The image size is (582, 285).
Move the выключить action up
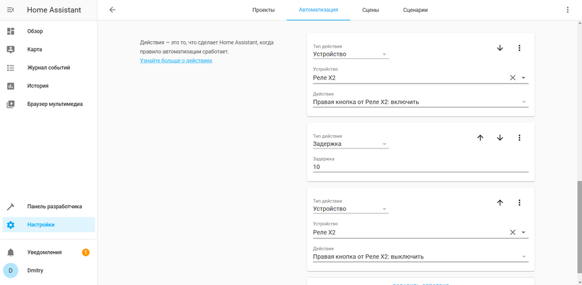tap(500, 202)
